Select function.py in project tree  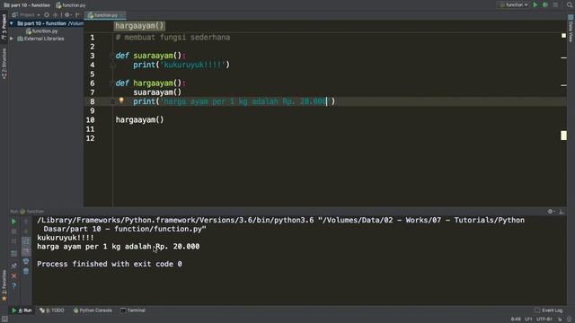(42, 31)
